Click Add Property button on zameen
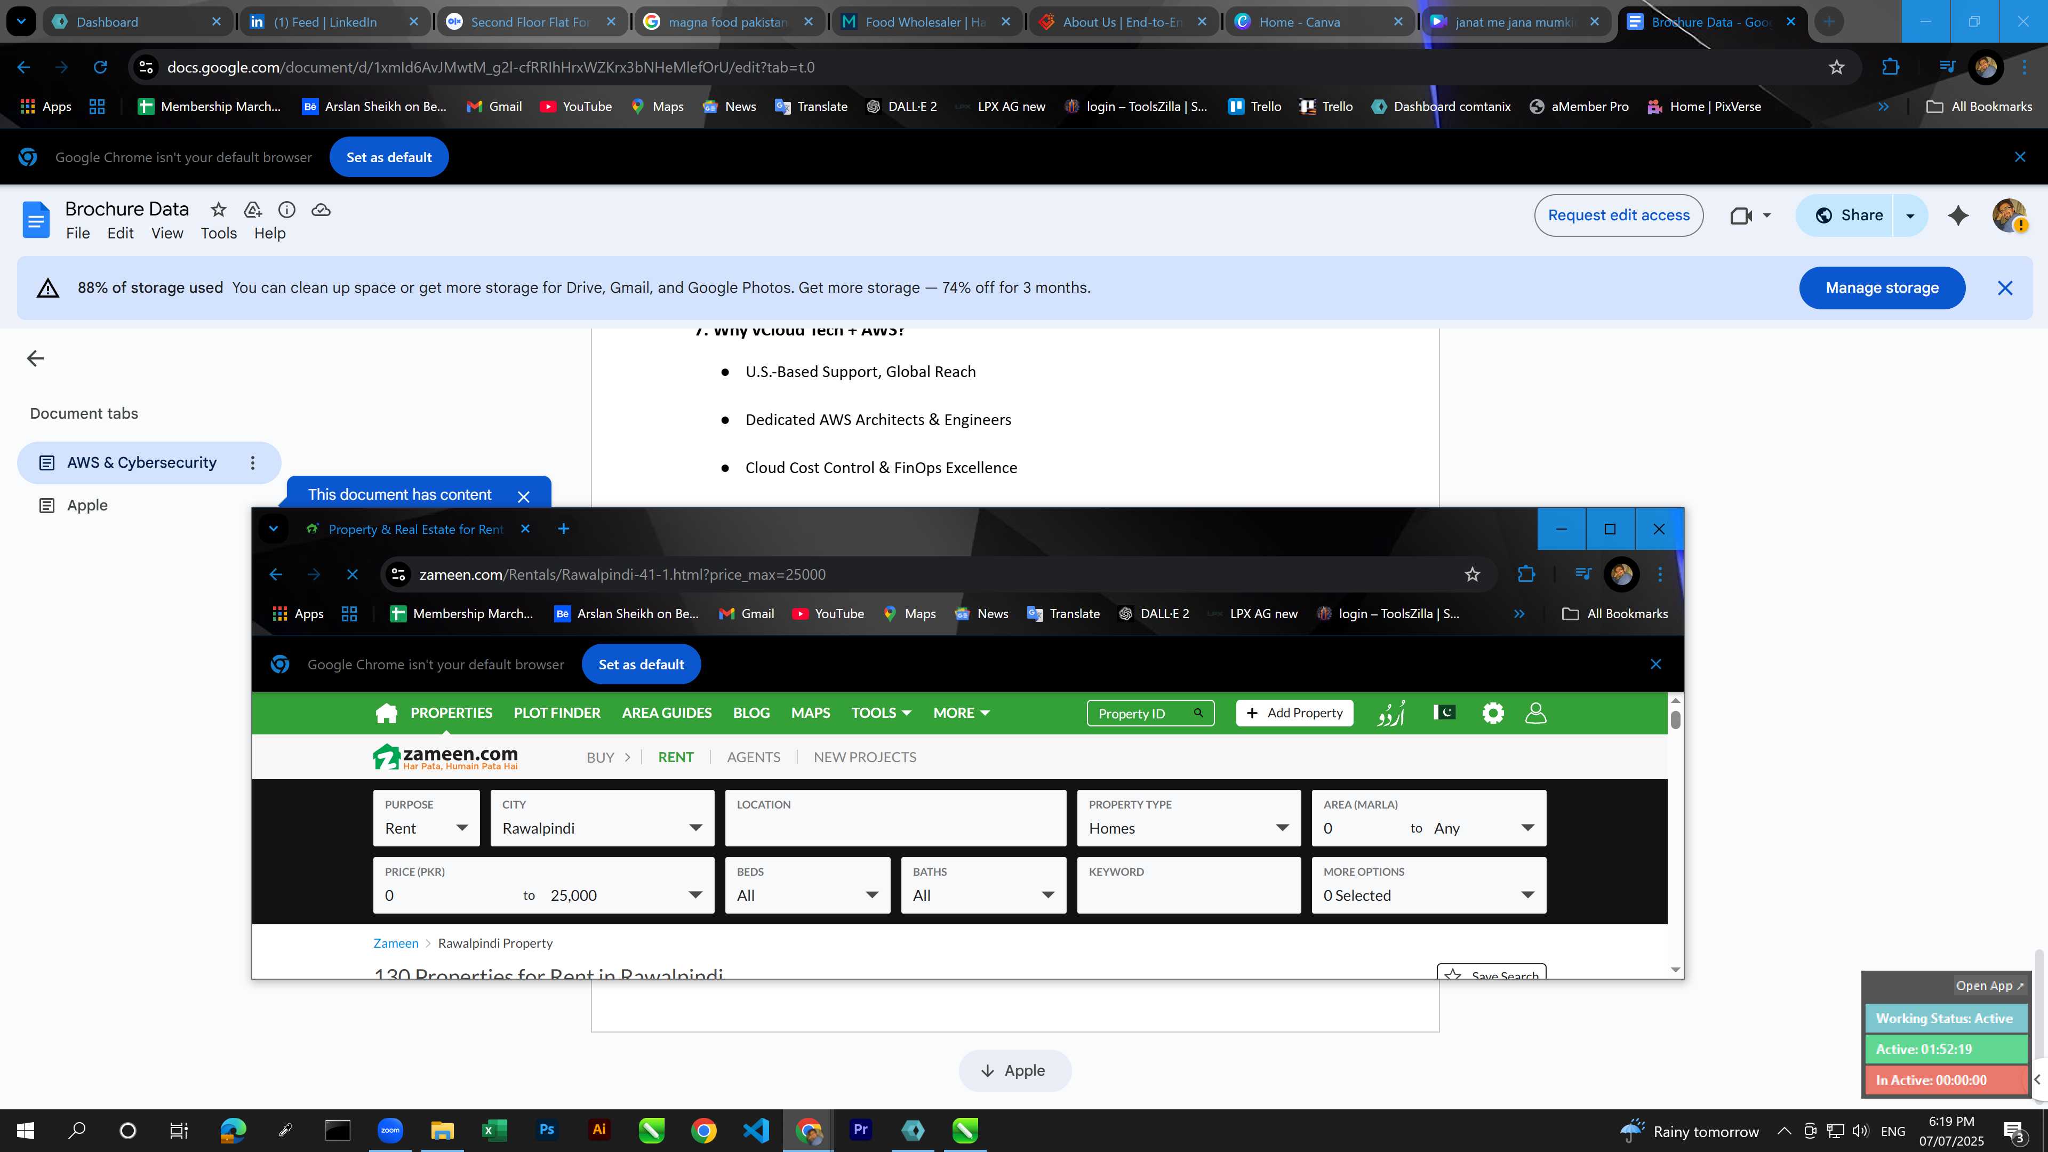2048x1152 pixels. tap(1294, 713)
